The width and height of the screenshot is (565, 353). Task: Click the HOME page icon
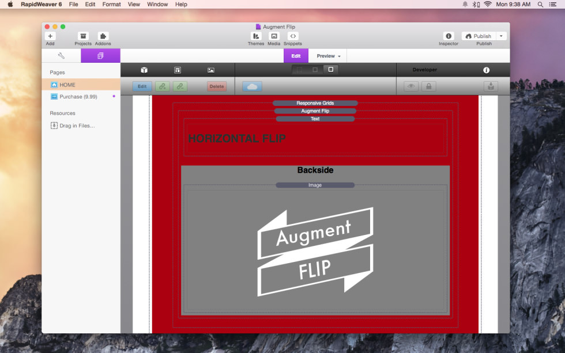(x=54, y=85)
